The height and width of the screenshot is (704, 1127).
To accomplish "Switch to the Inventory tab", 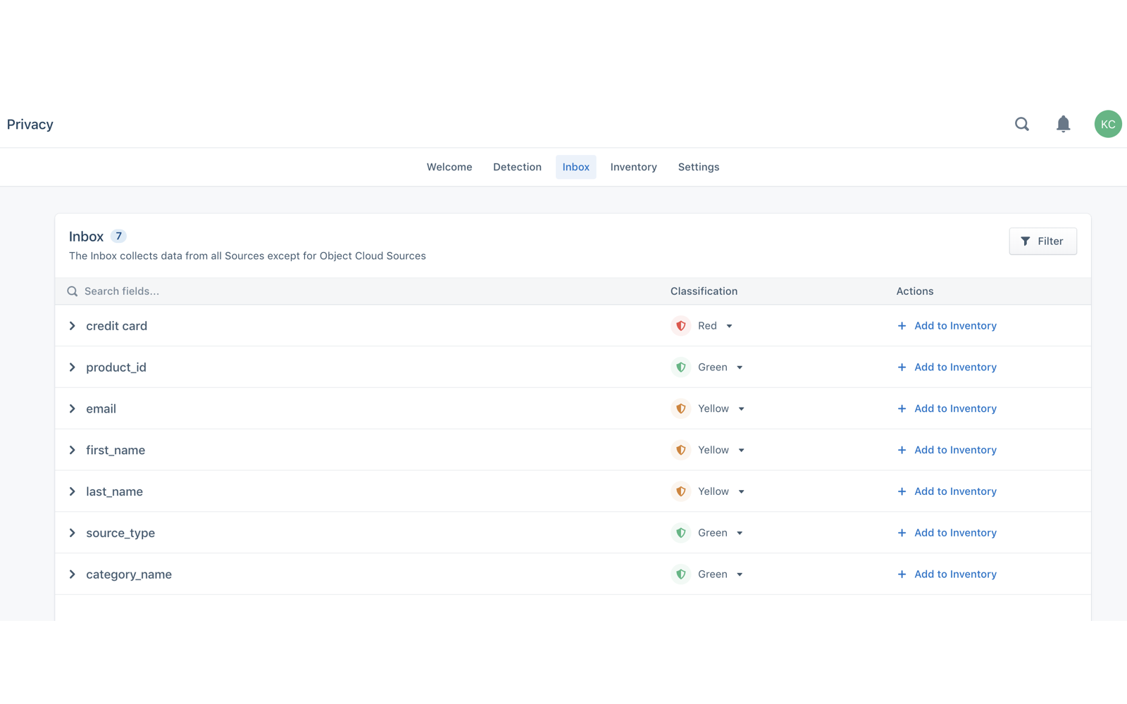I will point(633,167).
